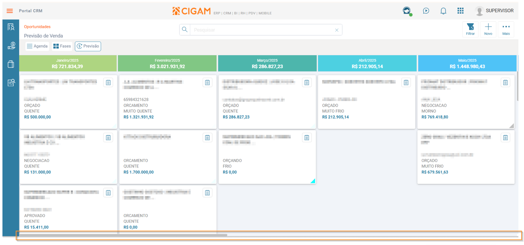Select the Fevereiro/2025 column header

pos(167,63)
